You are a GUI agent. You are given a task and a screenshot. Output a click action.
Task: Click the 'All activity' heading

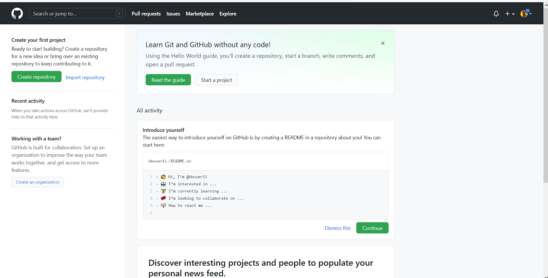coord(149,111)
